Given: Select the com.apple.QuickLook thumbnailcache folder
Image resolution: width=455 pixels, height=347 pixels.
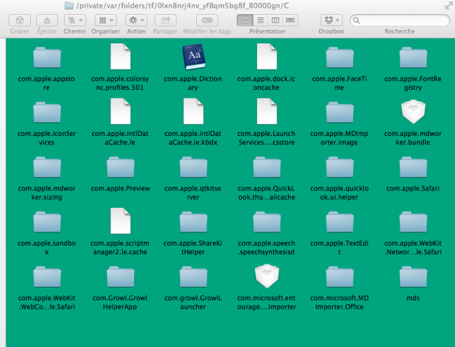Looking at the screenshot, I should 267,167.
